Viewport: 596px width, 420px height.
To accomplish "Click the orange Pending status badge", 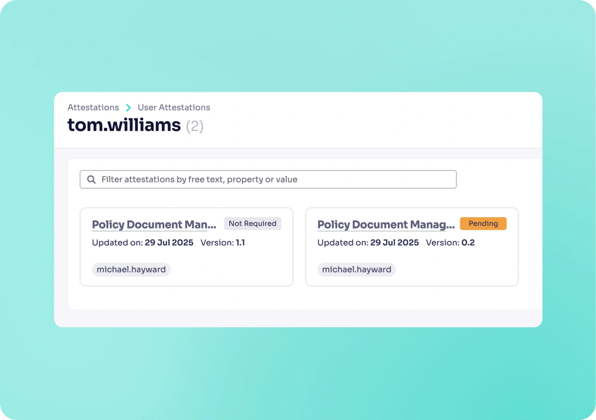I will tap(483, 223).
